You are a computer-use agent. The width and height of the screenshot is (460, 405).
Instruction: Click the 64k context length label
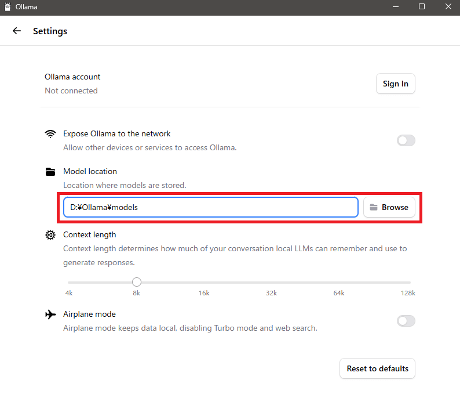tap(339, 293)
